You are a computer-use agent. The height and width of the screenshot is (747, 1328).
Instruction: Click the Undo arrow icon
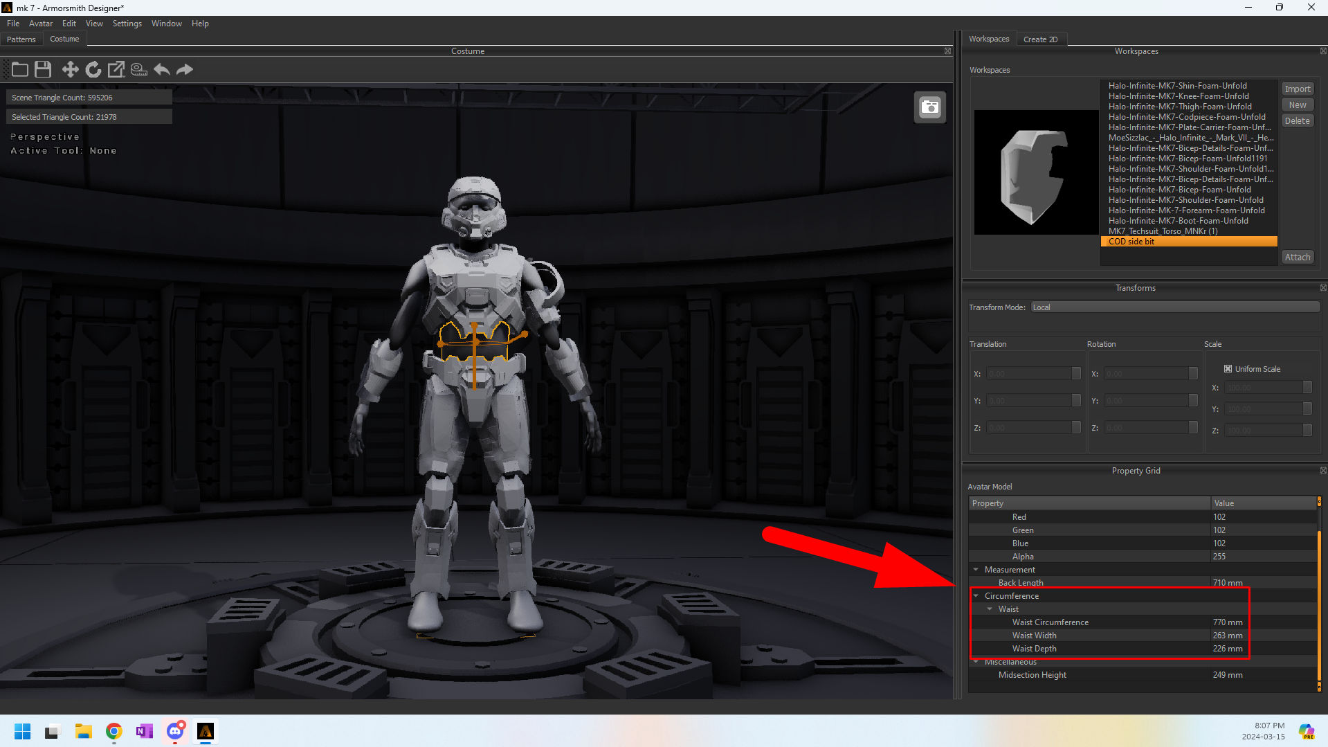tap(162, 69)
